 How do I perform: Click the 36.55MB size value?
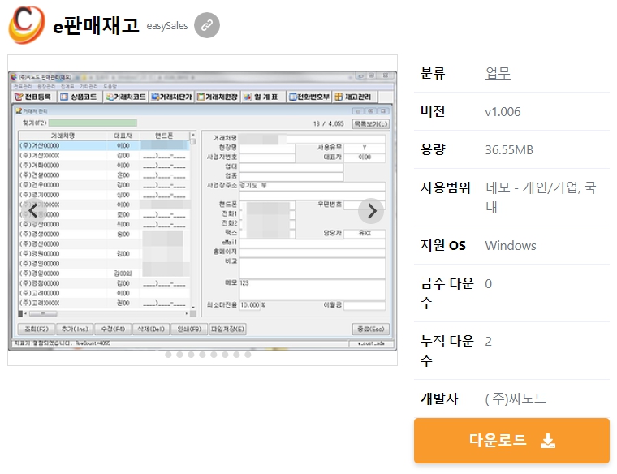(509, 150)
